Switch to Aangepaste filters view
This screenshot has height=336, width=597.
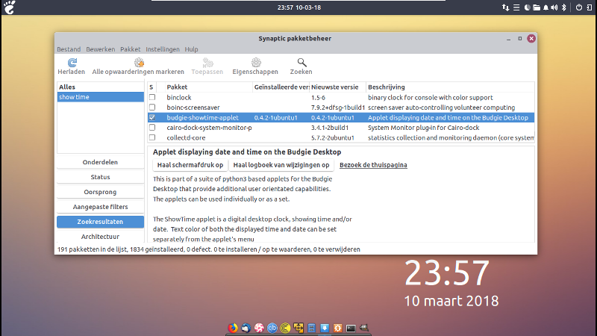point(100,207)
